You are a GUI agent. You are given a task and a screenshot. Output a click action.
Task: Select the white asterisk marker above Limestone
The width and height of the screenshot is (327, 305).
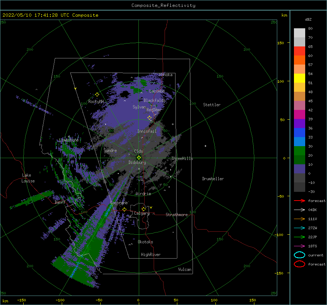point(69,137)
